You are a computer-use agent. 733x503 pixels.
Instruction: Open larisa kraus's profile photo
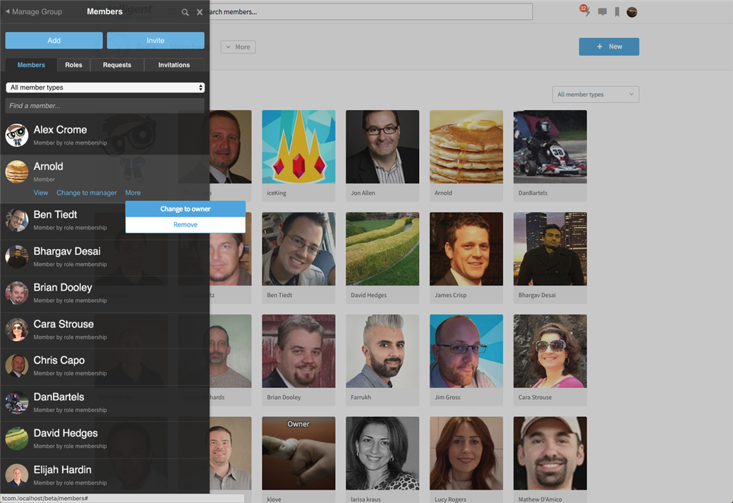[x=382, y=454]
